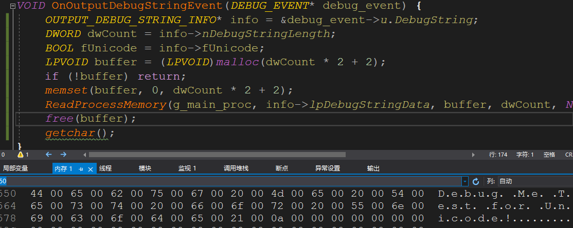
Task: Open the memory address history dropdown
Action: point(465,181)
